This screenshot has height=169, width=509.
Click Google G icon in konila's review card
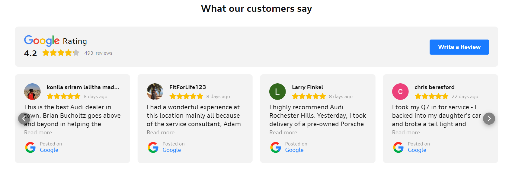pos(30,147)
